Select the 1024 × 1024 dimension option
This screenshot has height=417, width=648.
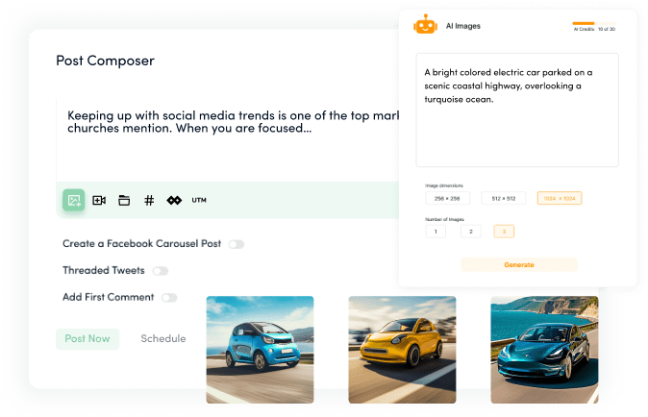click(x=560, y=199)
